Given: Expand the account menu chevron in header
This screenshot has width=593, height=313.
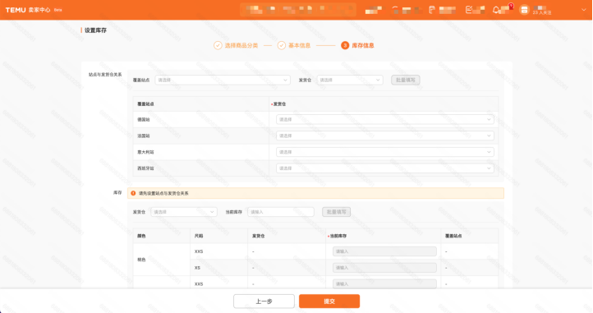Looking at the screenshot, I should (583, 10).
